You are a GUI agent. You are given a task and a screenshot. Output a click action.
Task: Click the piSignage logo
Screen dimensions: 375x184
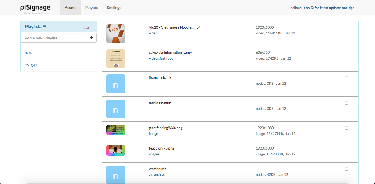click(x=35, y=8)
